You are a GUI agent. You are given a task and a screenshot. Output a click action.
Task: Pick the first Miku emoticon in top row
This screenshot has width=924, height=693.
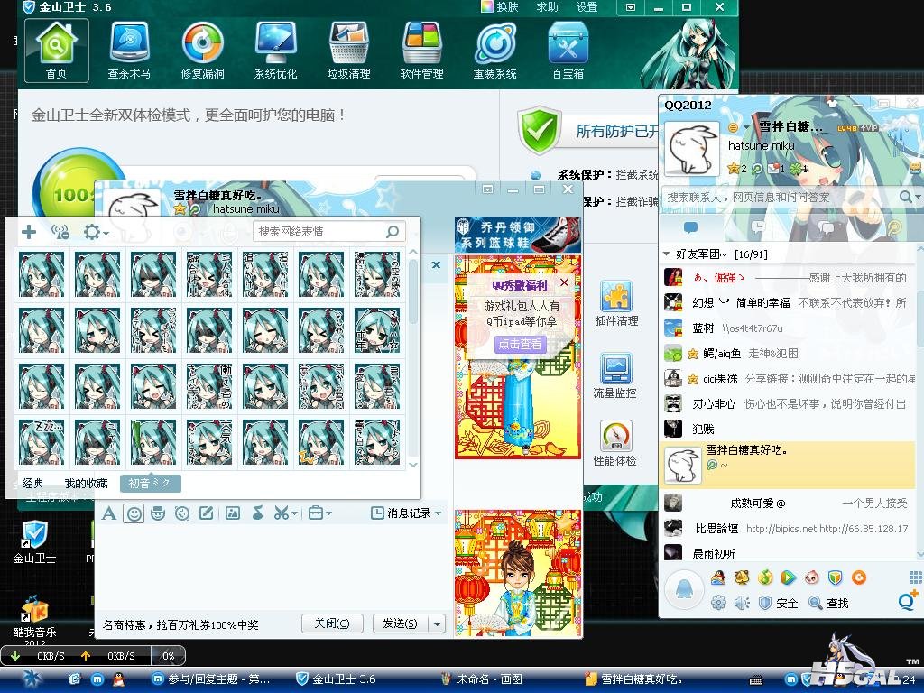(42, 274)
